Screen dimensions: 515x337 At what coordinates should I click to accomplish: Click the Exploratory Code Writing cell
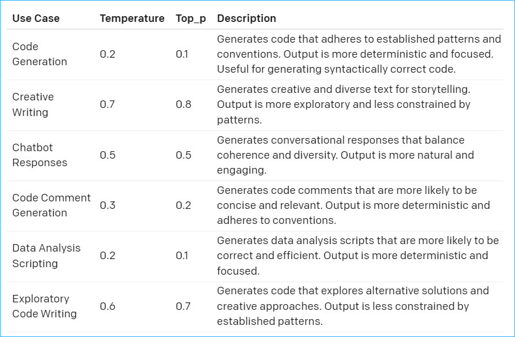tap(44, 306)
